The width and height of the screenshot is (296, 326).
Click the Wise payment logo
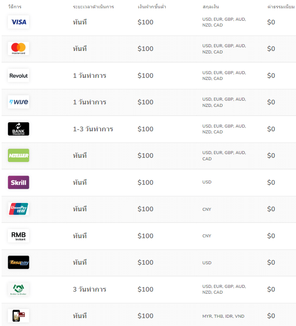(x=19, y=102)
